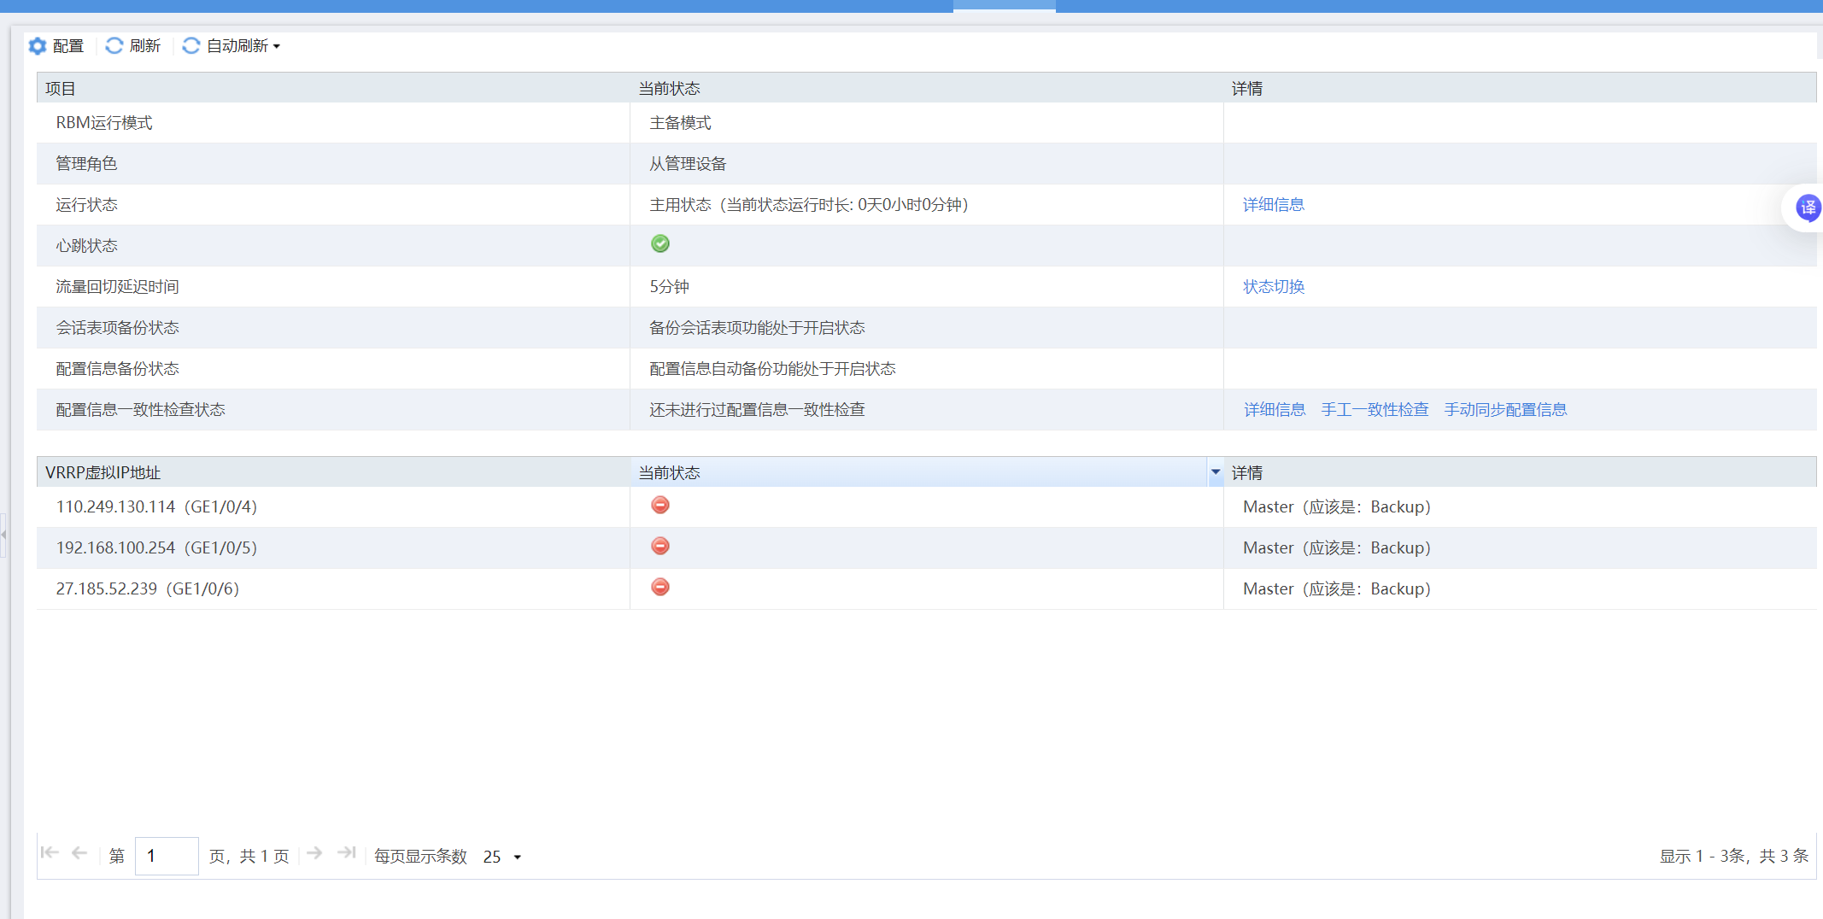
Task: Click red status icon for 110.249.130.114
Action: pyautogui.click(x=660, y=506)
